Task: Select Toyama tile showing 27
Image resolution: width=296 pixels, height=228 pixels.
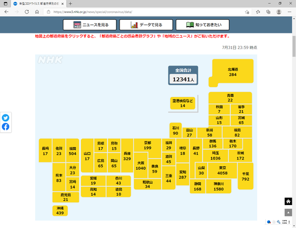Action: [x=189, y=133]
